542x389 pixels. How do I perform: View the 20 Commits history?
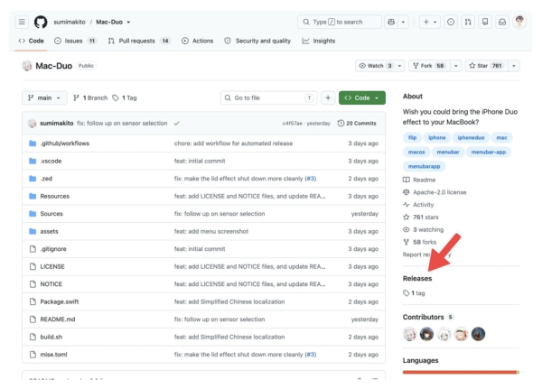click(x=357, y=123)
